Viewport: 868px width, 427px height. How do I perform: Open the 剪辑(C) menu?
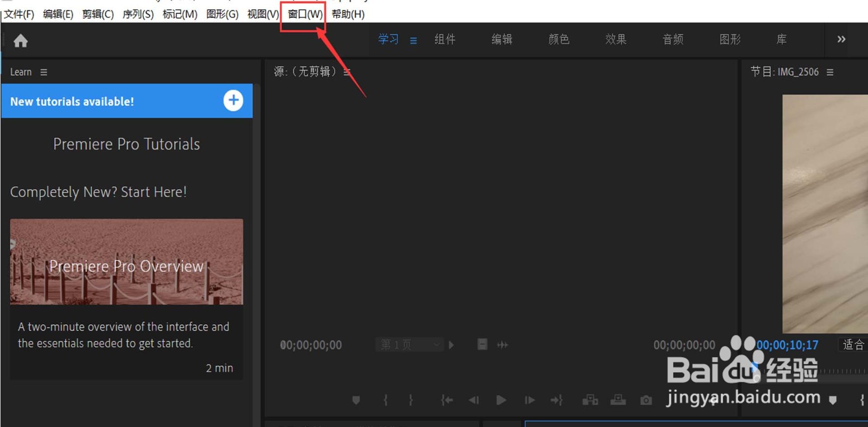98,14
